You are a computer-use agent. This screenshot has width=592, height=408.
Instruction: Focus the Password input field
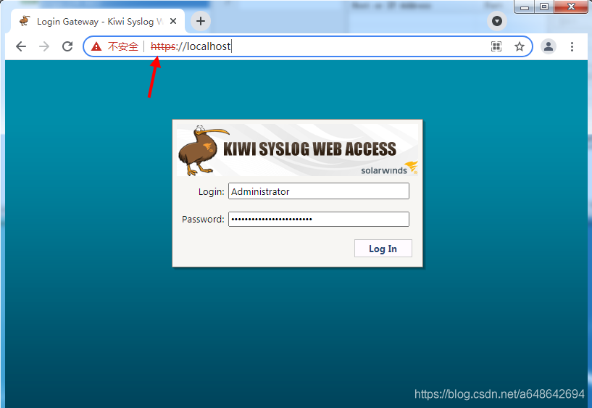point(319,219)
